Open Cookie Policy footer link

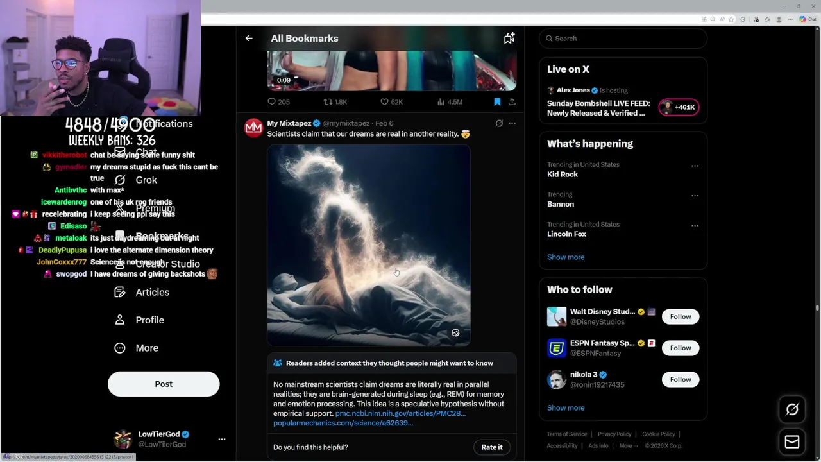tap(658, 434)
